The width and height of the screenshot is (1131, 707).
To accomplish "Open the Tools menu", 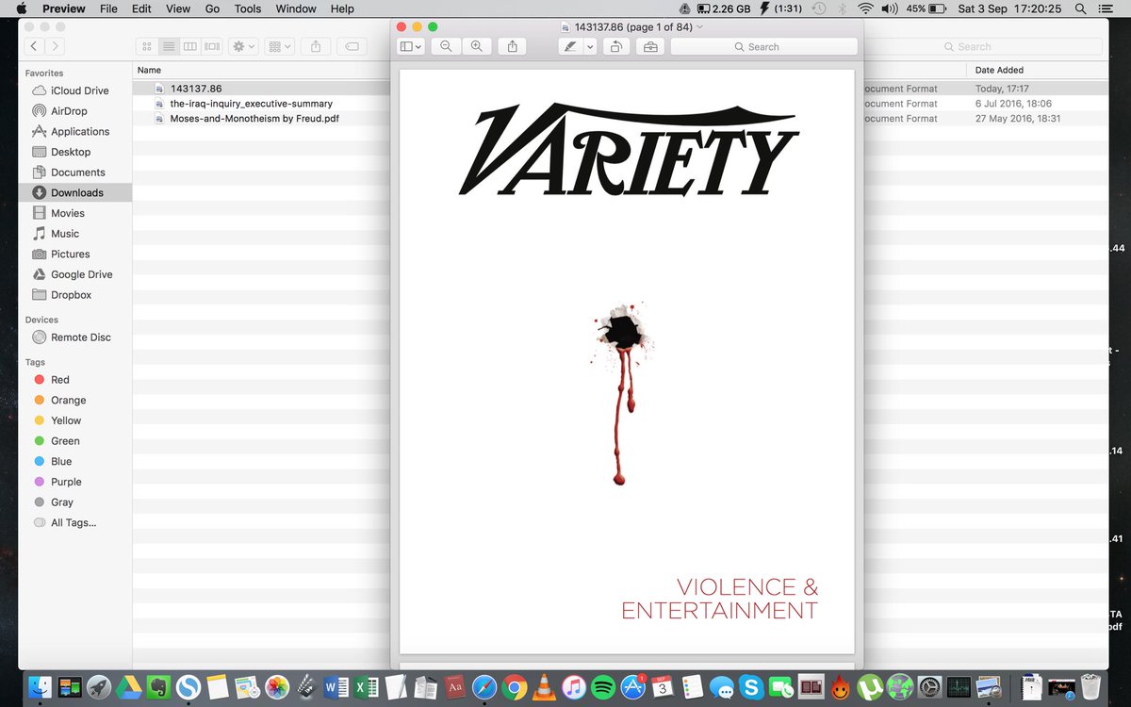I will (x=248, y=8).
